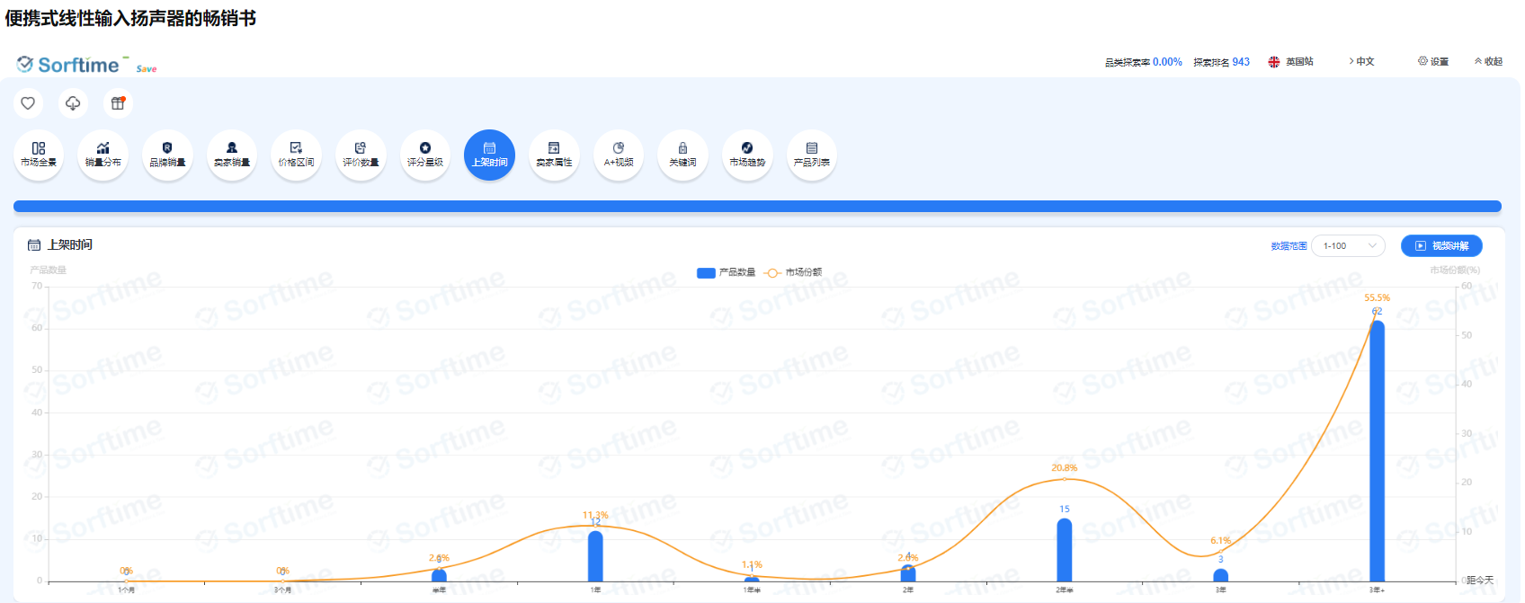Click the 3年+ bar in chart
The width and height of the screenshot is (1525, 603).
click(1377, 449)
